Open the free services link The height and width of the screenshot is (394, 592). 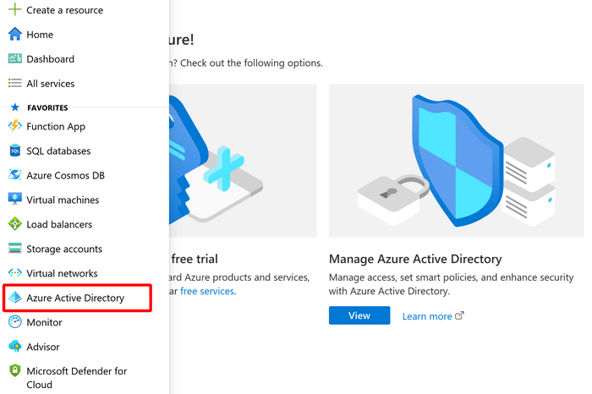tap(207, 291)
